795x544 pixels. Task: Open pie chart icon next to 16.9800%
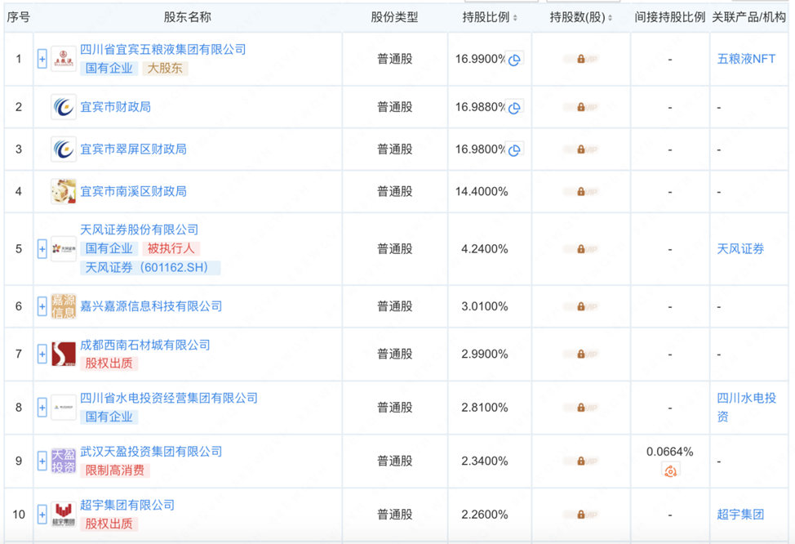pos(514,149)
